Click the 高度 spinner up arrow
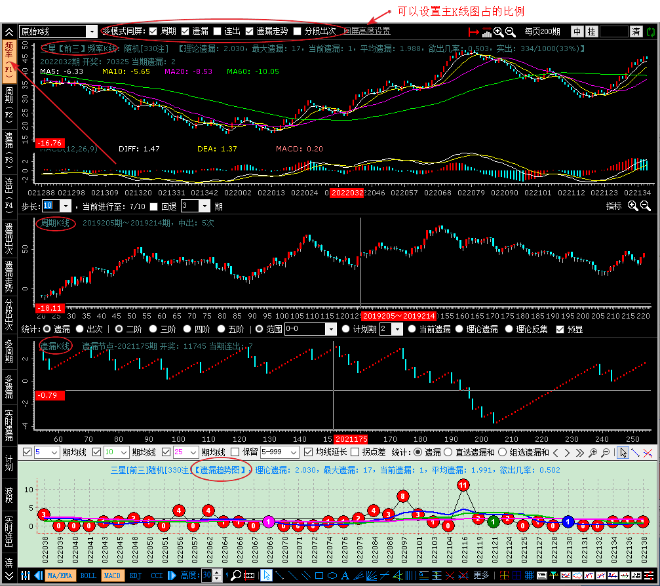Viewport: 660px width, 586px height. point(217,572)
